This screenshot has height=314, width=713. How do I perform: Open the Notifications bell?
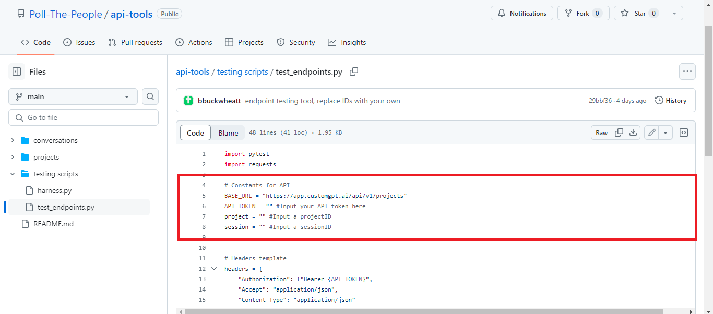[x=521, y=13]
